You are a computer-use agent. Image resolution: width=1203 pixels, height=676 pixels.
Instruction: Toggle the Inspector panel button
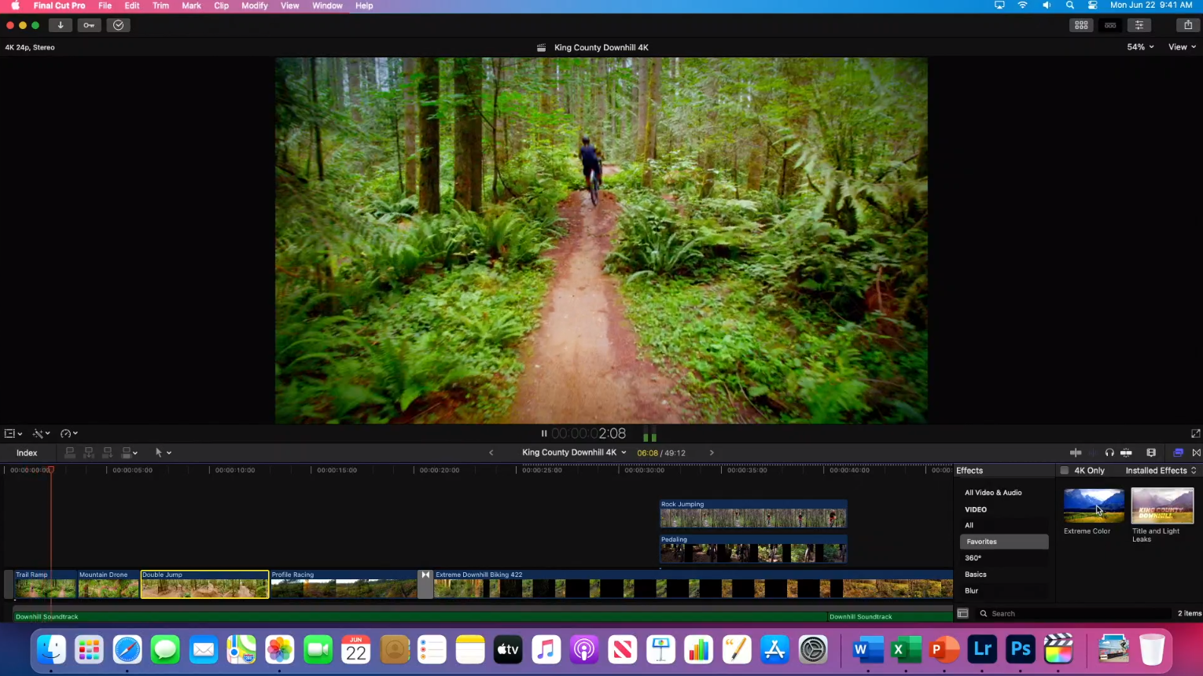(1139, 25)
